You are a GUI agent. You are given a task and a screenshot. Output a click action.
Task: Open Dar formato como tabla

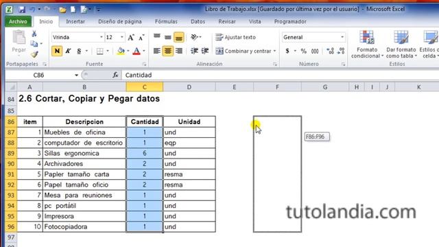point(401,45)
